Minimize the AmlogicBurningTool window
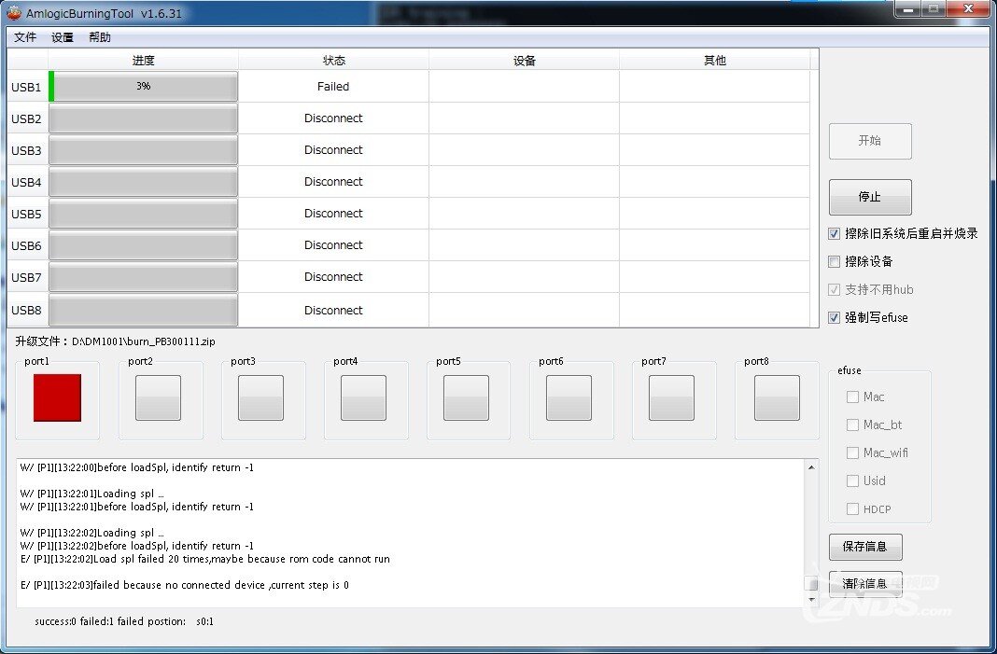The width and height of the screenshot is (997, 654). click(908, 9)
